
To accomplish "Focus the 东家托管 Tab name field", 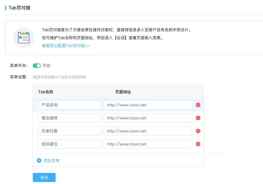I will point(70,131).
